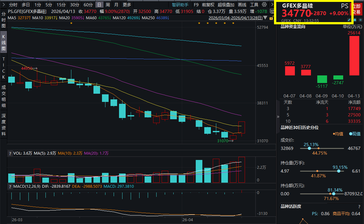
Task: Open the MACD indicator help question mark
Action: pyautogui.click(x=10, y=187)
